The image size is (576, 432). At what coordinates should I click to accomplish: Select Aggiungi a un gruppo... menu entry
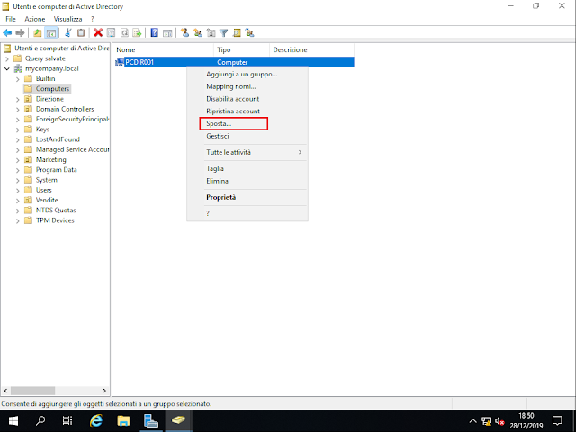[x=247, y=74]
